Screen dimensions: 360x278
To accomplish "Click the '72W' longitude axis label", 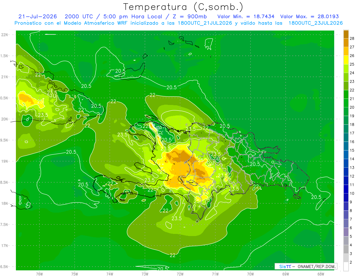I will pyautogui.click(x=180, y=274).
